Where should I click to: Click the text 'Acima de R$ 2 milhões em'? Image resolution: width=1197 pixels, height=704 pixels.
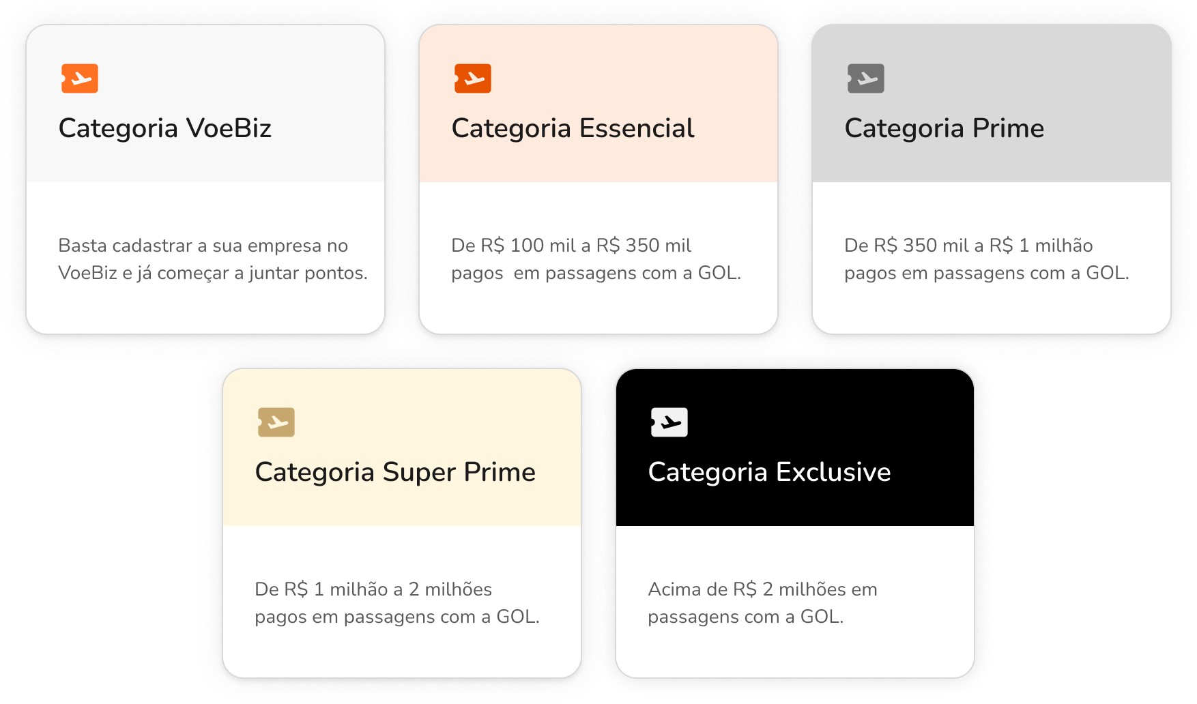tap(762, 589)
